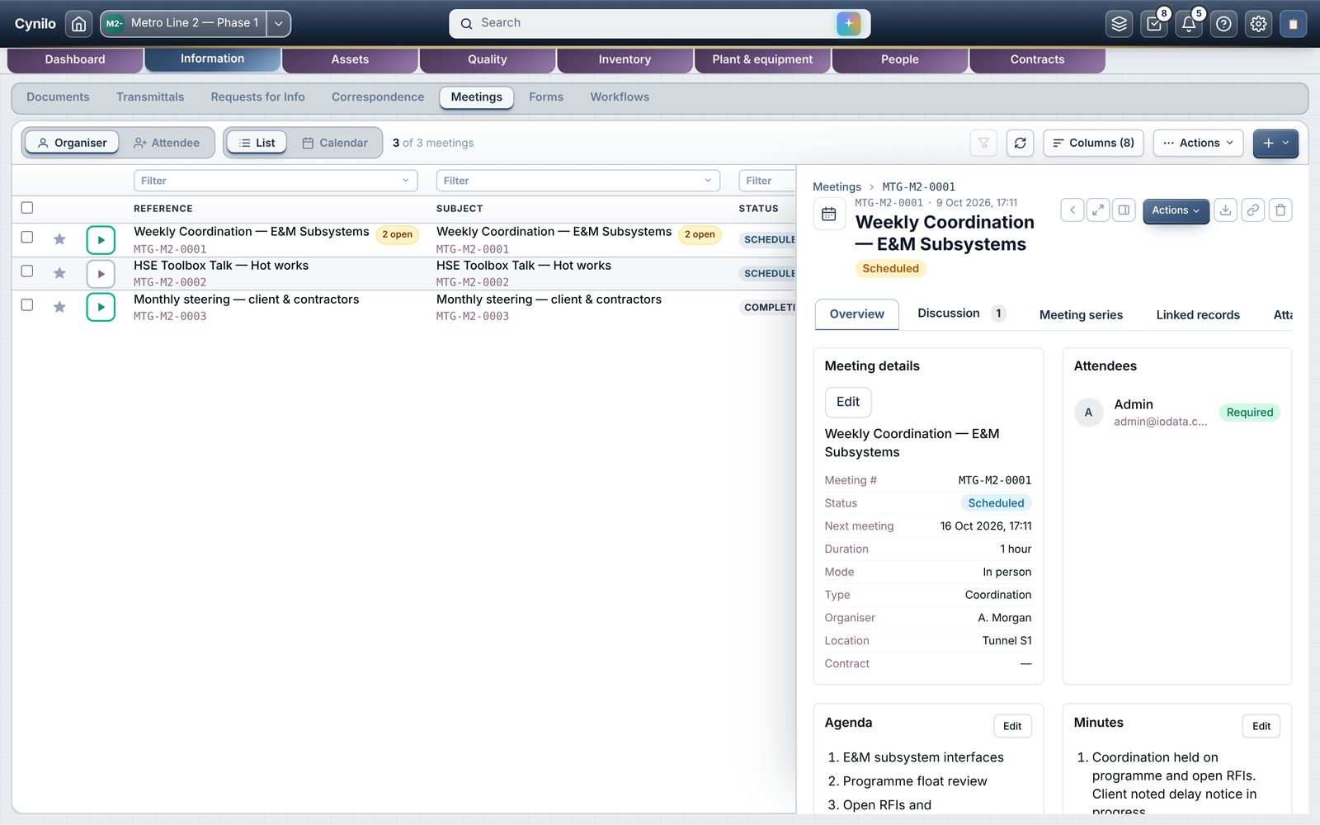Click the filter funnel icon
The width and height of the screenshot is (1320, 825).
[983, 143]
